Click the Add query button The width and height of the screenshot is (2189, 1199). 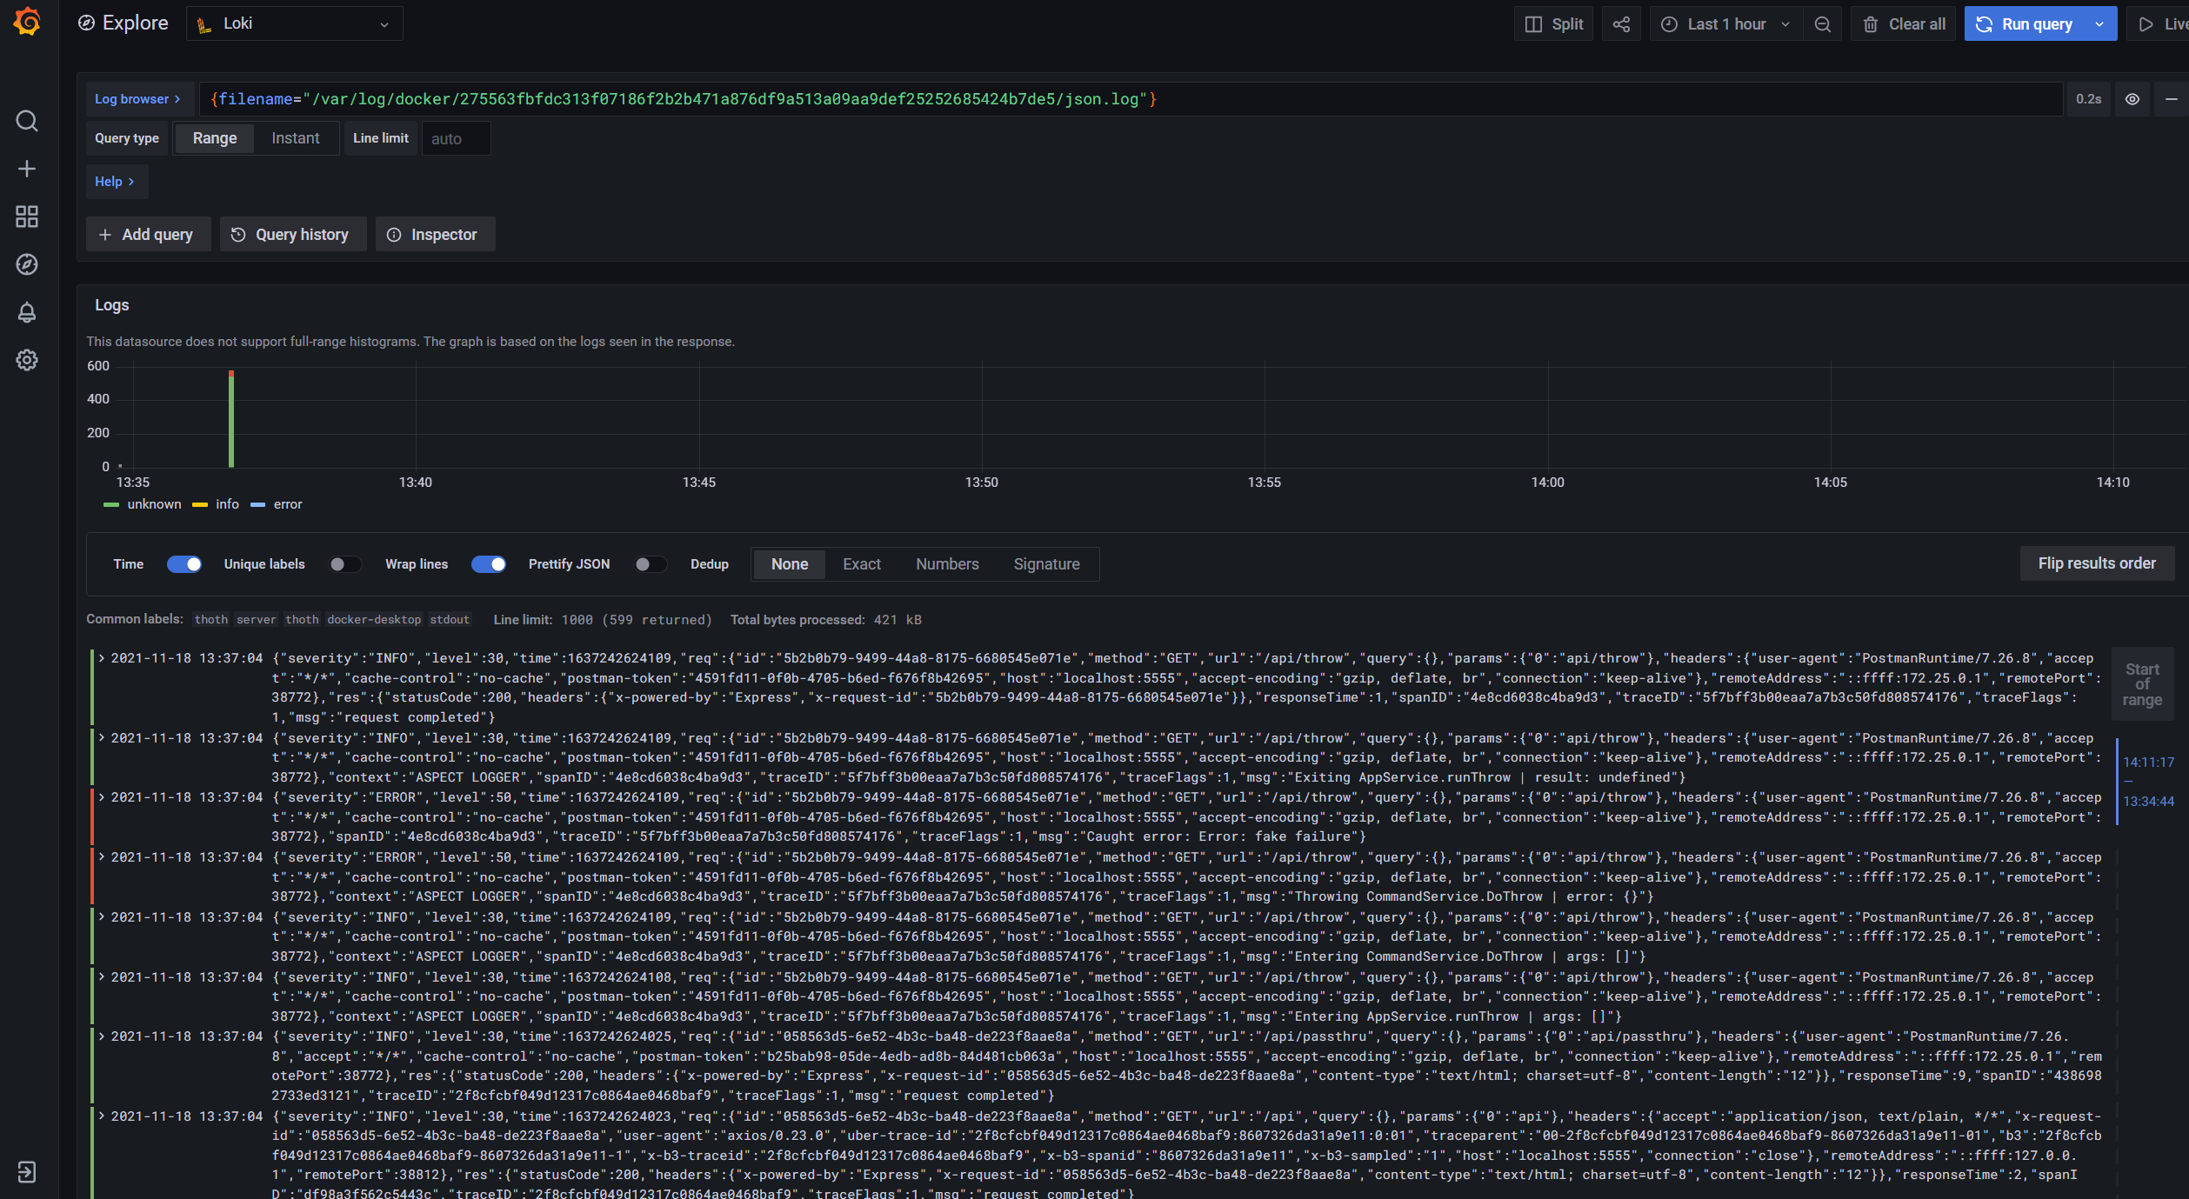pyautogui.click(x=148, y=235)
